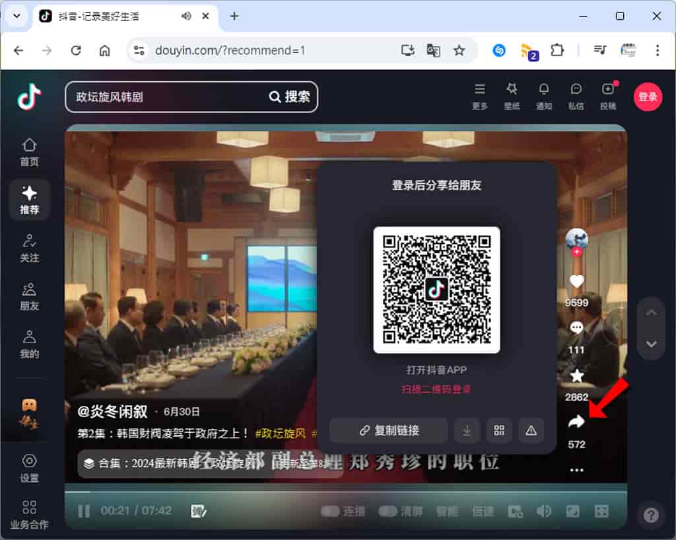Open 业务合作 business cooperation
The image size is (676, 540).
click(x=29, y=514)
